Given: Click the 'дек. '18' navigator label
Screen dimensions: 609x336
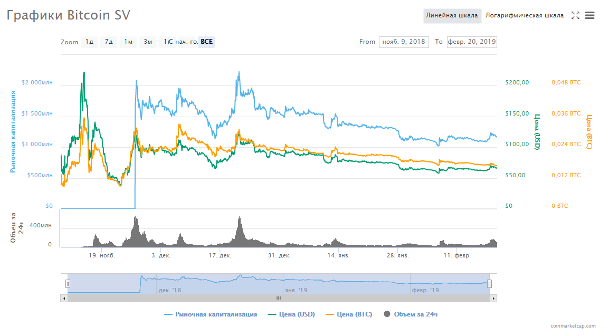Looking at the screenshot, I should [170, 290].
